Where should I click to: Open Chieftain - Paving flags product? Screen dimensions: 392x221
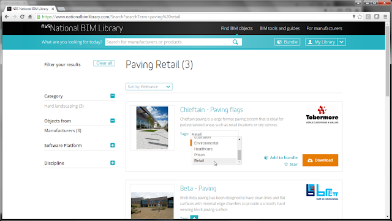click(x=211, y=110)
